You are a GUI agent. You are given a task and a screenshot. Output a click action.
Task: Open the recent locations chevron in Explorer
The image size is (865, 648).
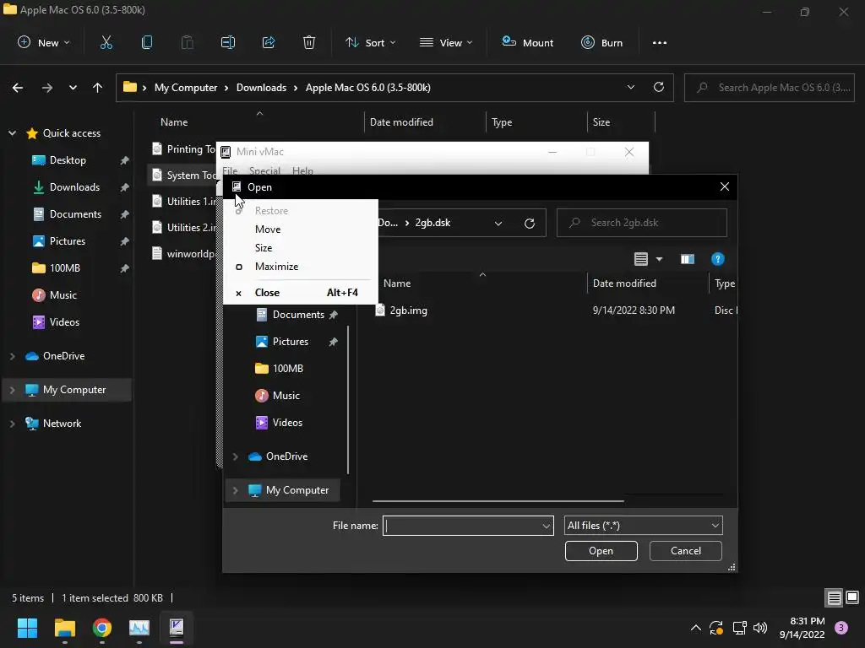[x=73, y=88]
